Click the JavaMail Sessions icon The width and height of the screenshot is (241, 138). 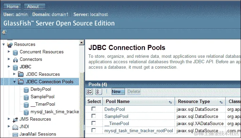[x=15, y=135]
